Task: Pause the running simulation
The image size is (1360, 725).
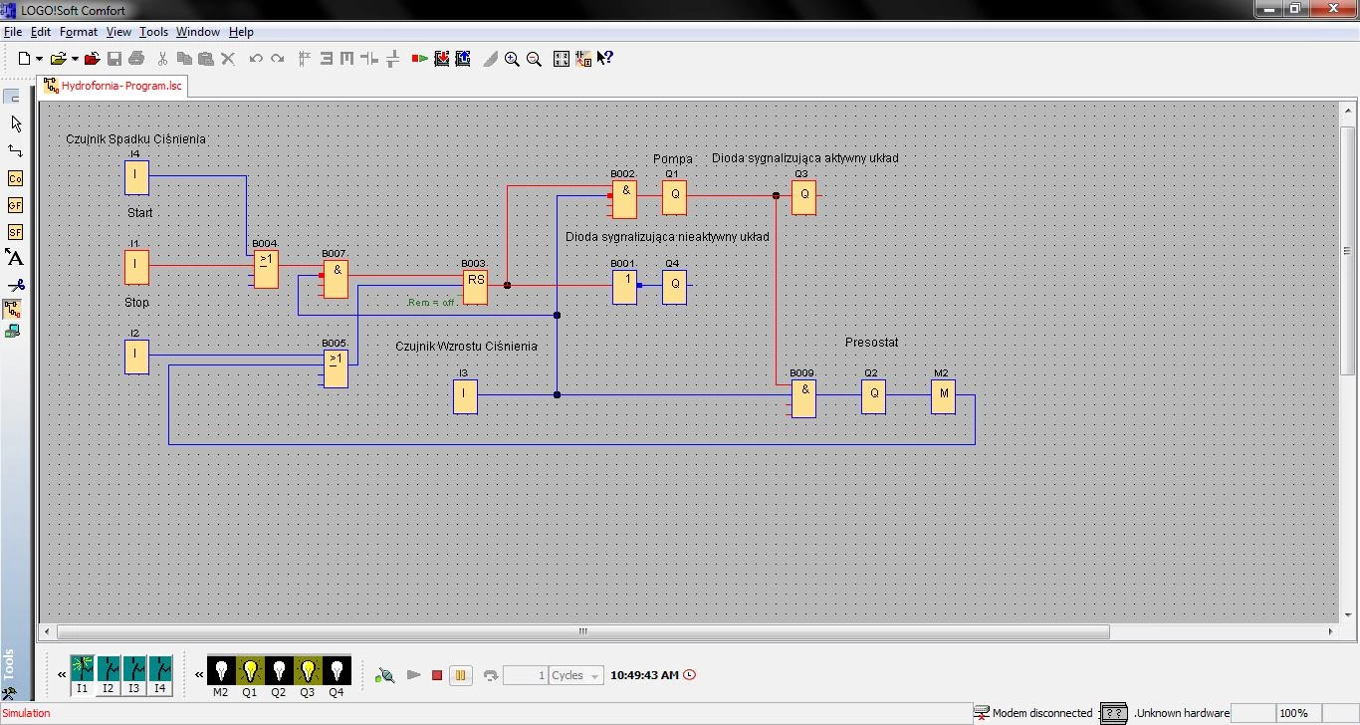Action: (x=460, y=675)
